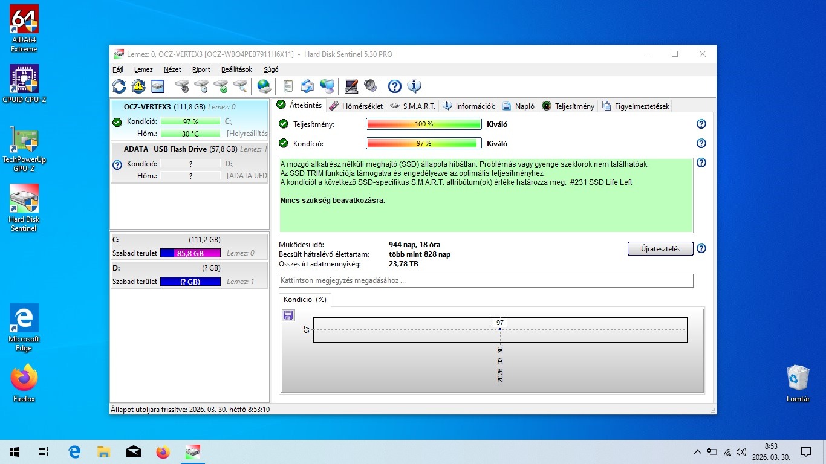
Task: Switch to the S.M.A.R.T. tab
Action: coord(412,106)
